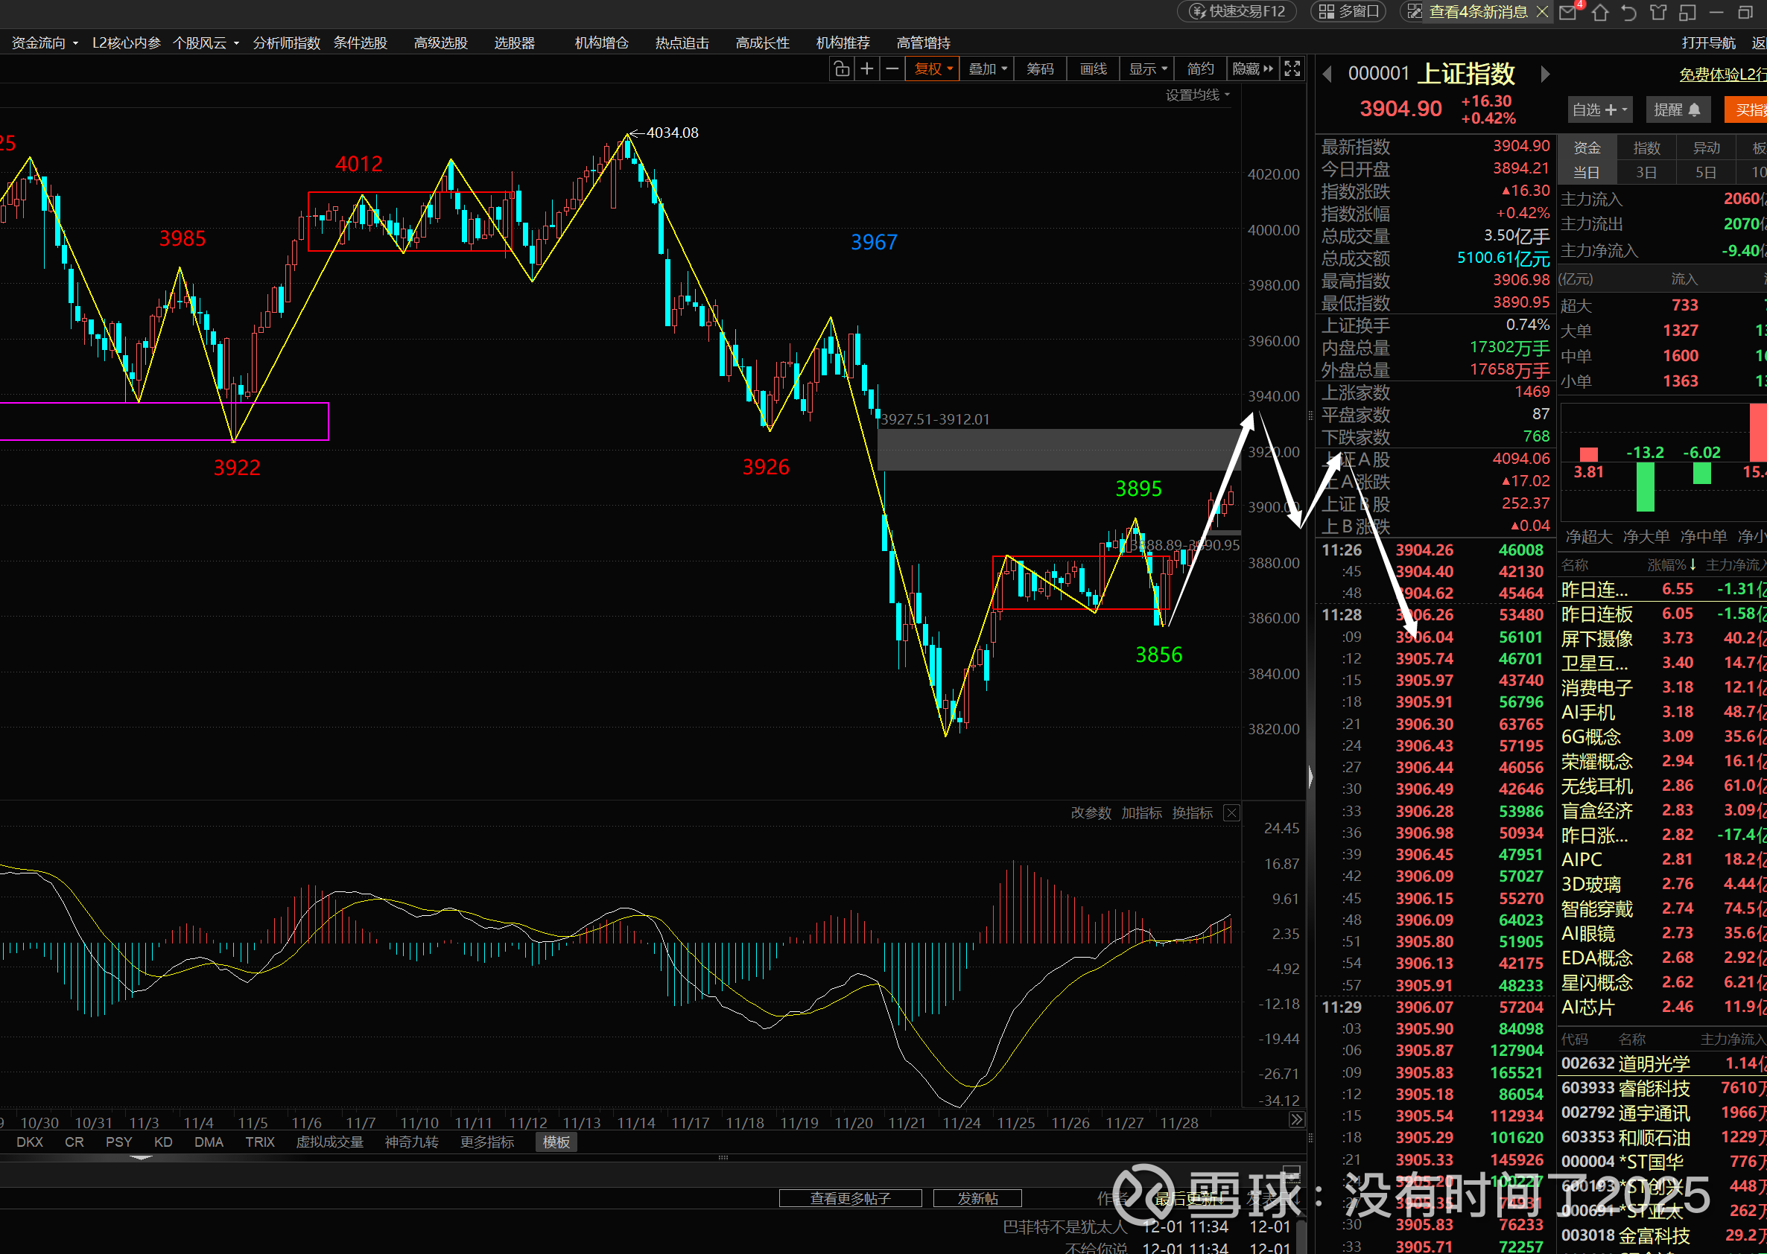Open 热点追击 menu item
Image resolution: width=1767 pixels, height=1254 pixels.
tap(681, 42)
